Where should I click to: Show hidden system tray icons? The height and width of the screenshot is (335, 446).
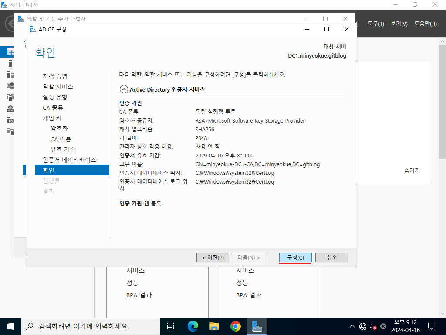(352, 326)
